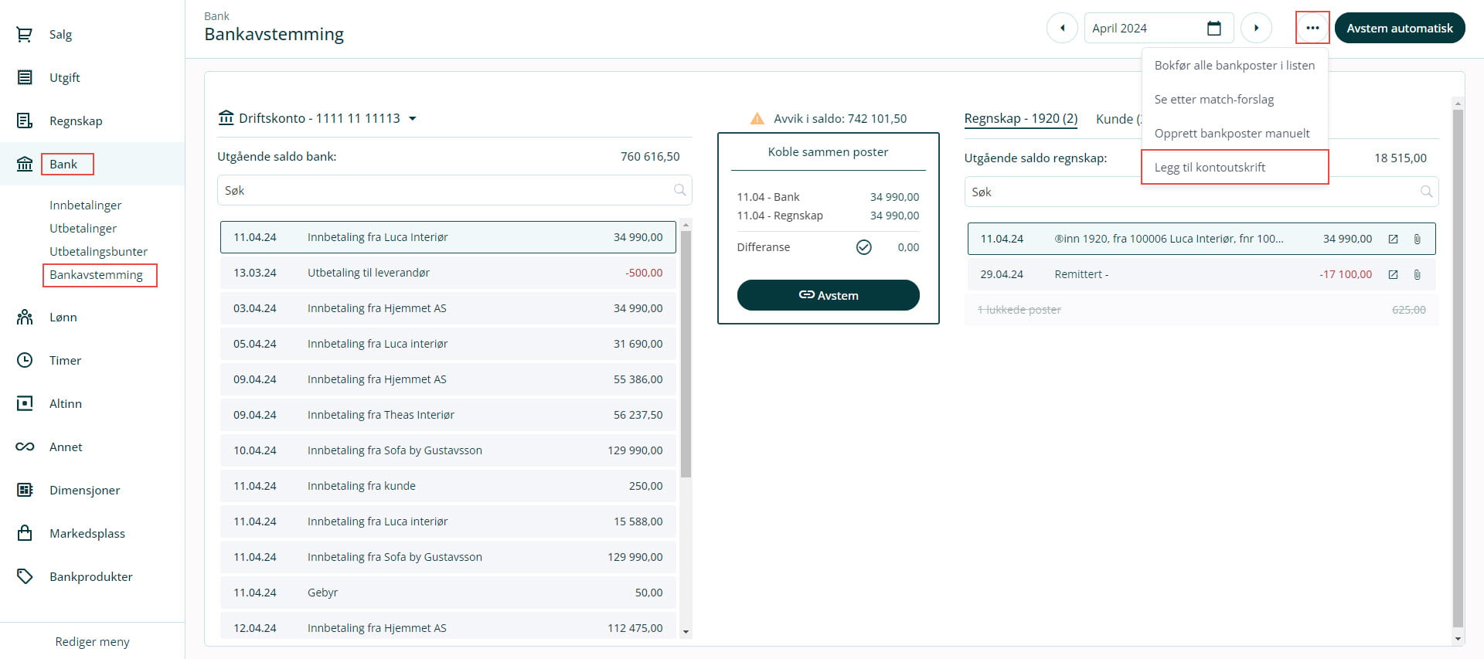Click attachment paperclip on Remittert row
This screenshot has height=659, width=1484.
(1417, 275)
